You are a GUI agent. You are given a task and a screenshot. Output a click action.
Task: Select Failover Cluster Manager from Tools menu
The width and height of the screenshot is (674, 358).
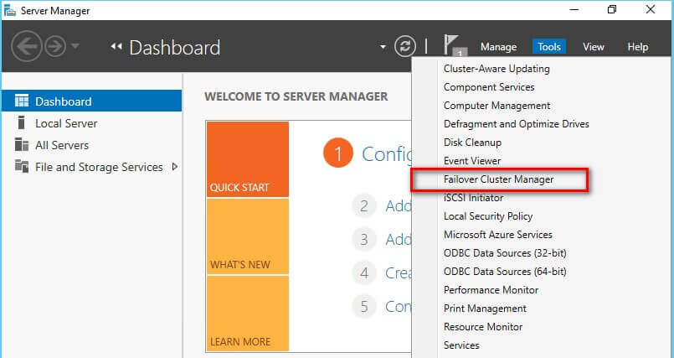pos(498,179)
